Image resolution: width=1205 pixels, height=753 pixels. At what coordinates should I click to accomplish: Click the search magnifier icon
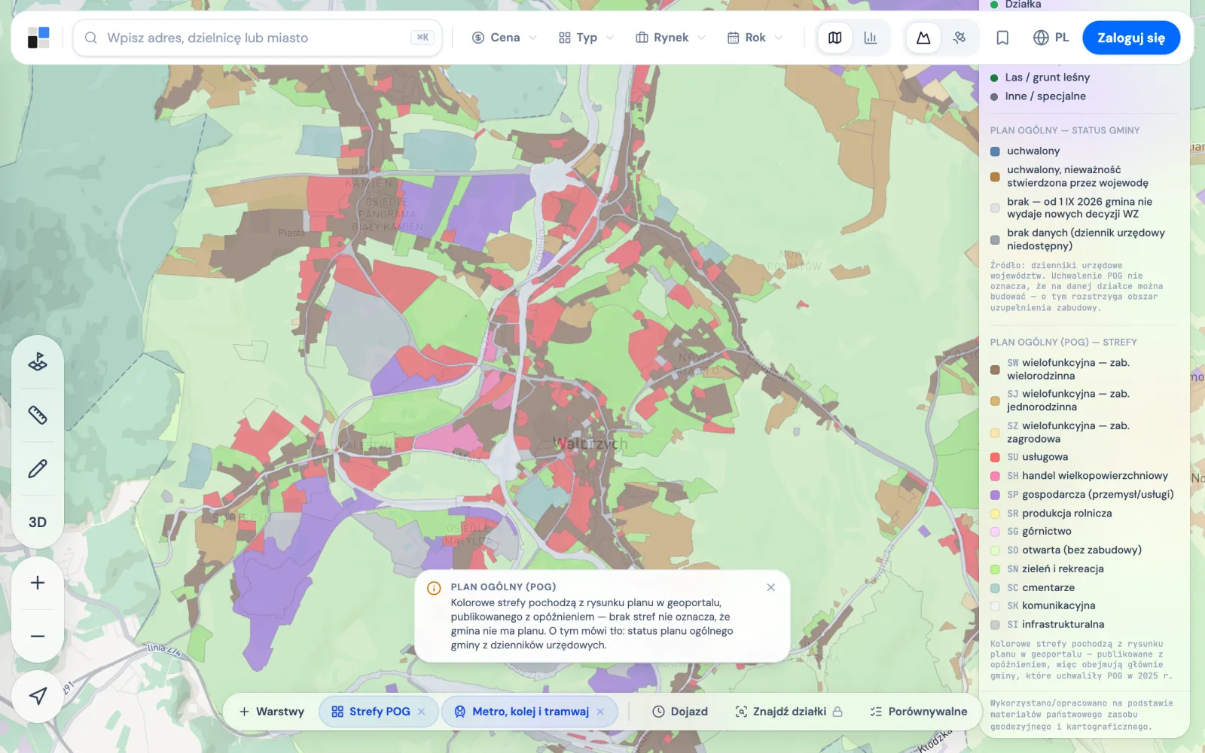click(90, 38)
